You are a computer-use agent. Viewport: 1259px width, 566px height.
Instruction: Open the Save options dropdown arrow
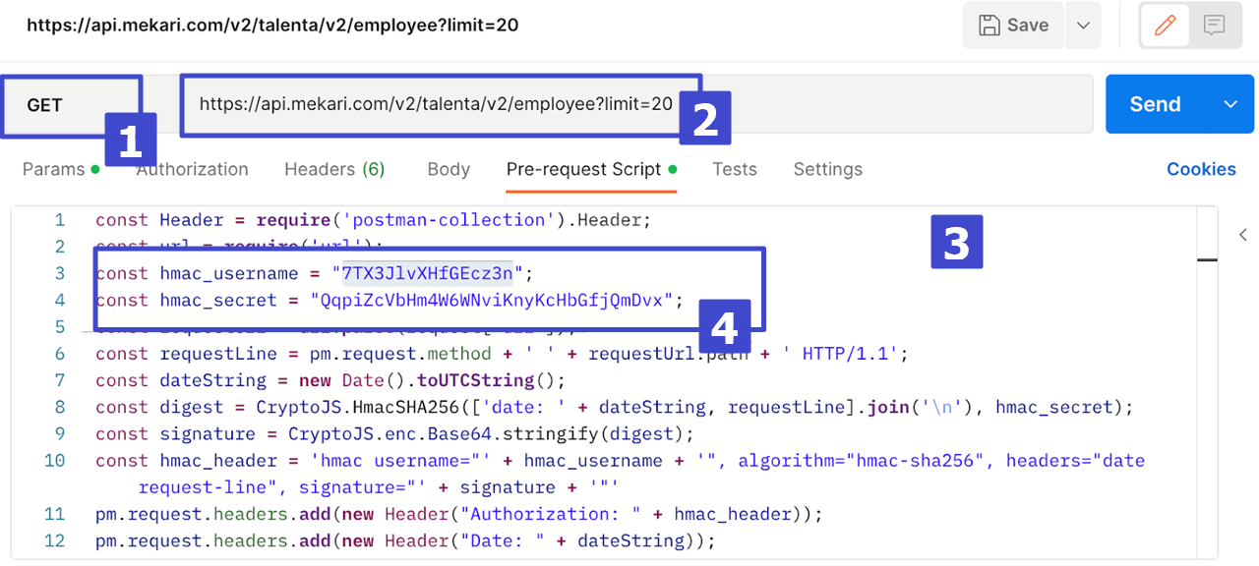(1083, 26)
